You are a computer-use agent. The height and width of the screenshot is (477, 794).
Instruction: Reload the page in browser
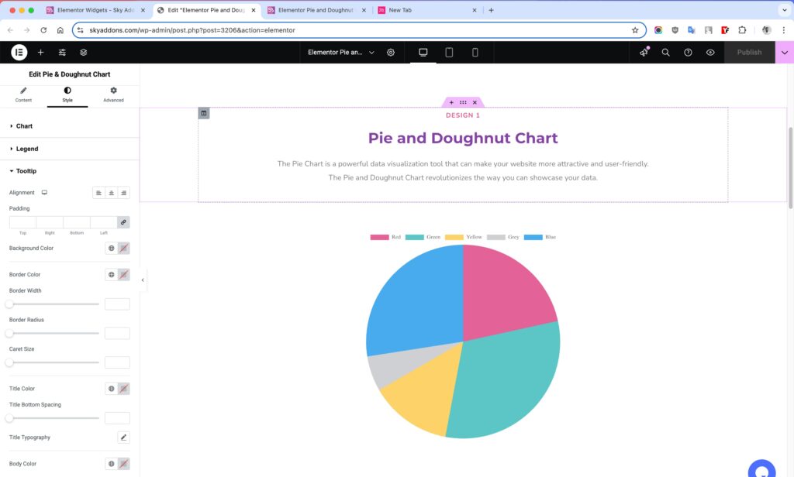(43, 30)
